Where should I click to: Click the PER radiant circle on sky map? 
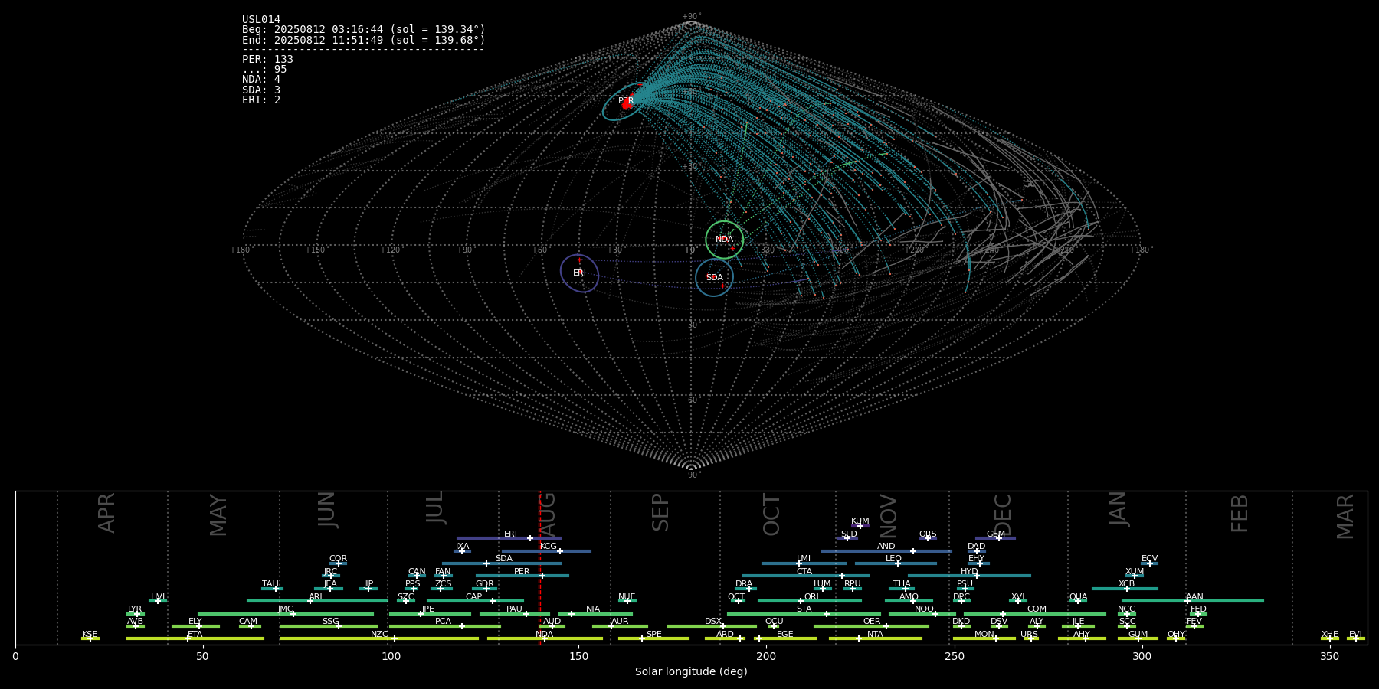626,101
